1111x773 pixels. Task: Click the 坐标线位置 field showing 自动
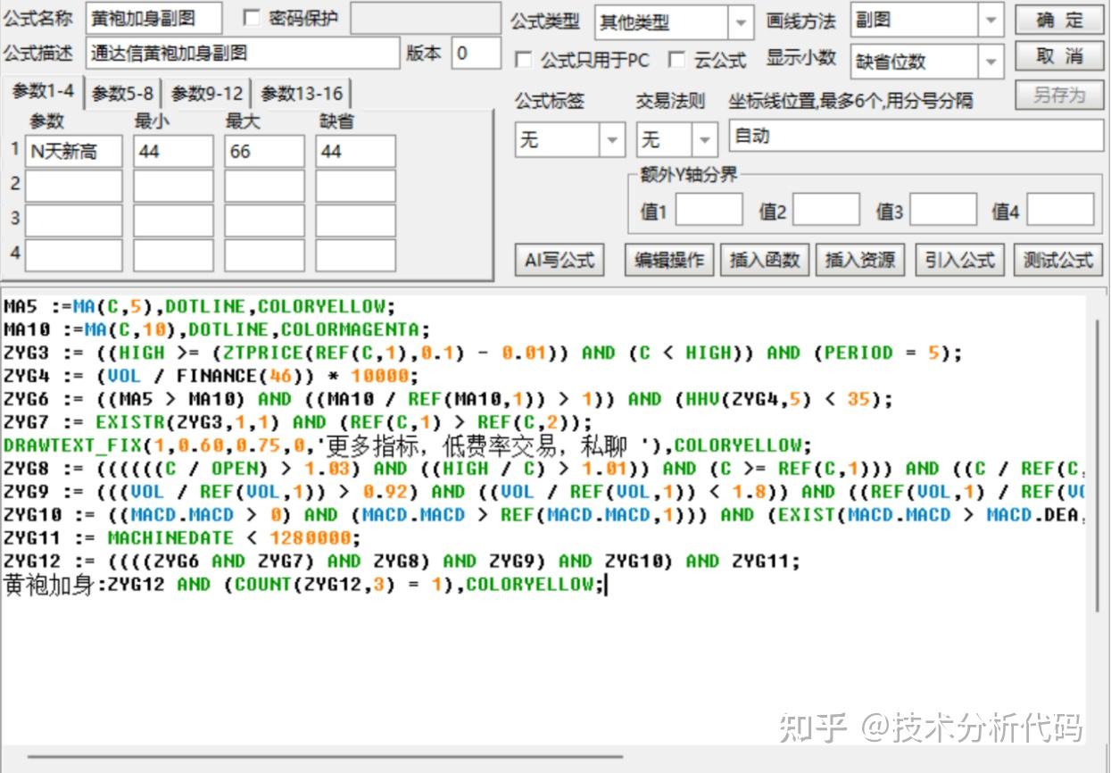point(916,136)
